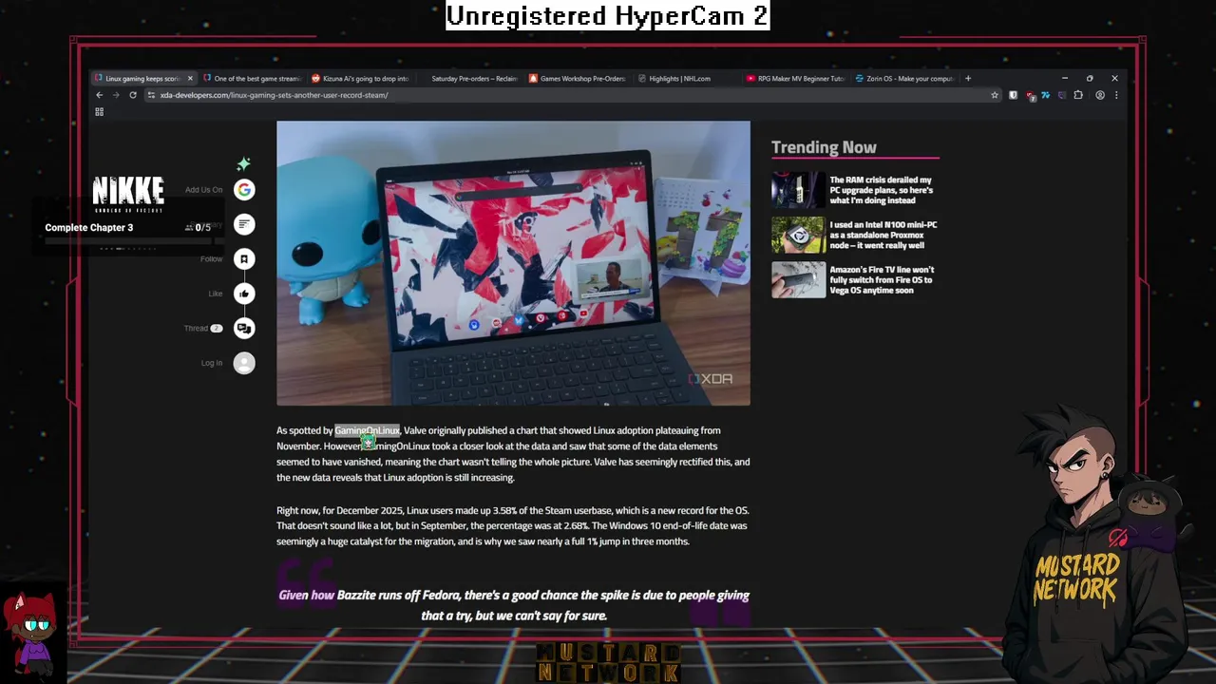Click the Complete Chapter 3 overlay text

[89, 228]
